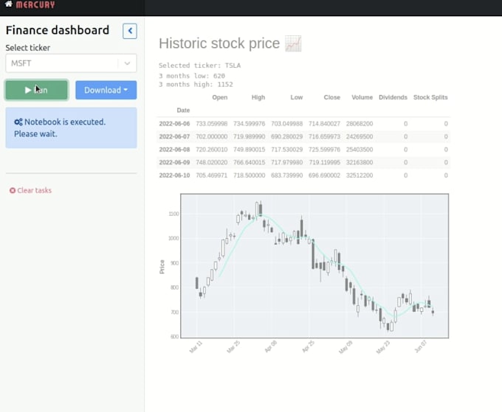Click the Selected ticker: TSLA text

[x=200, y=66]
